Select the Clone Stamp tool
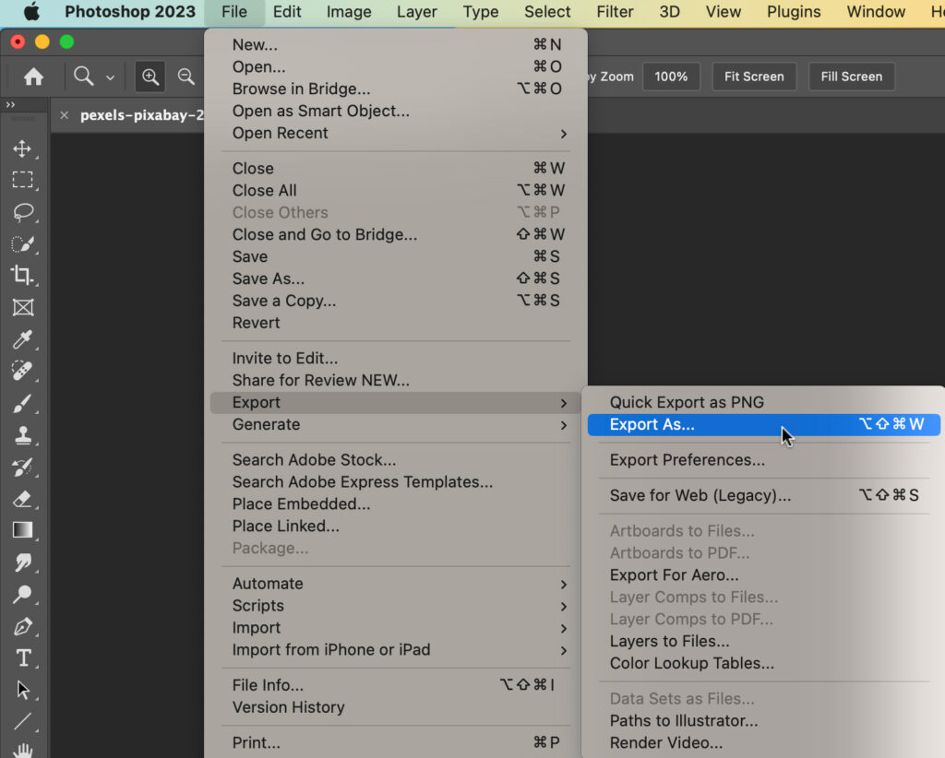 tap(22, 434)
